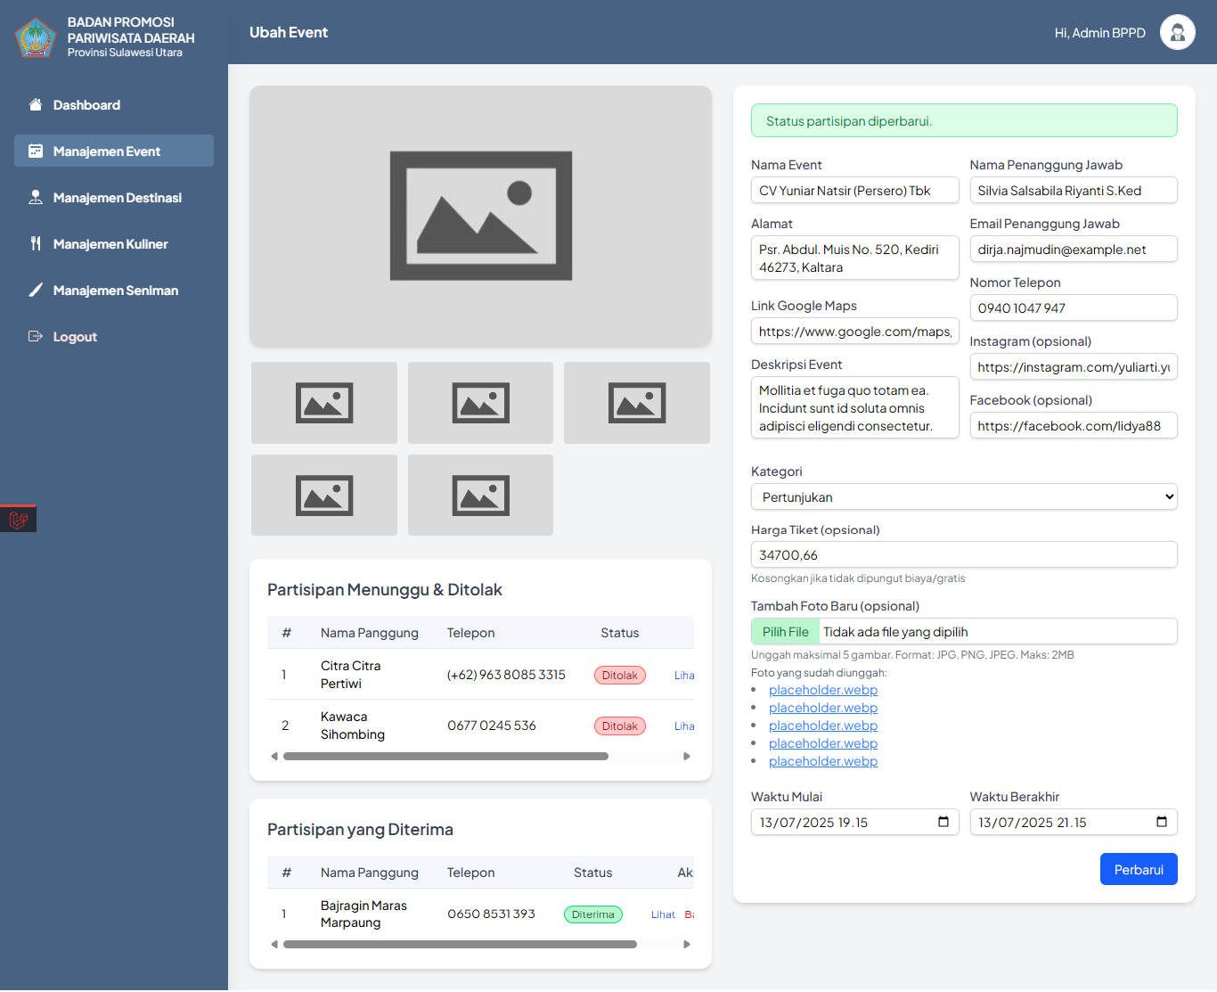Click phone number 0677 0245 536

coord(492,726)
